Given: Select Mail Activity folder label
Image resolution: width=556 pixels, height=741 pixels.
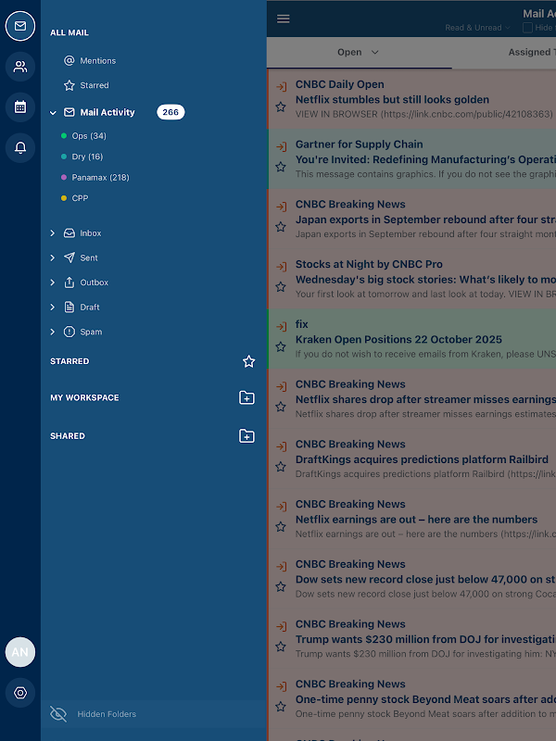Looking at the screenshot, I should tap(107, 112).
